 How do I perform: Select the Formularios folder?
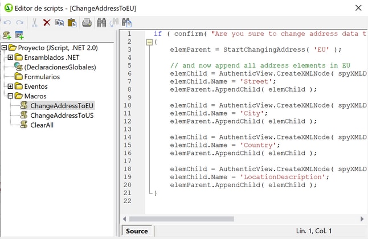tap(42, 77)
